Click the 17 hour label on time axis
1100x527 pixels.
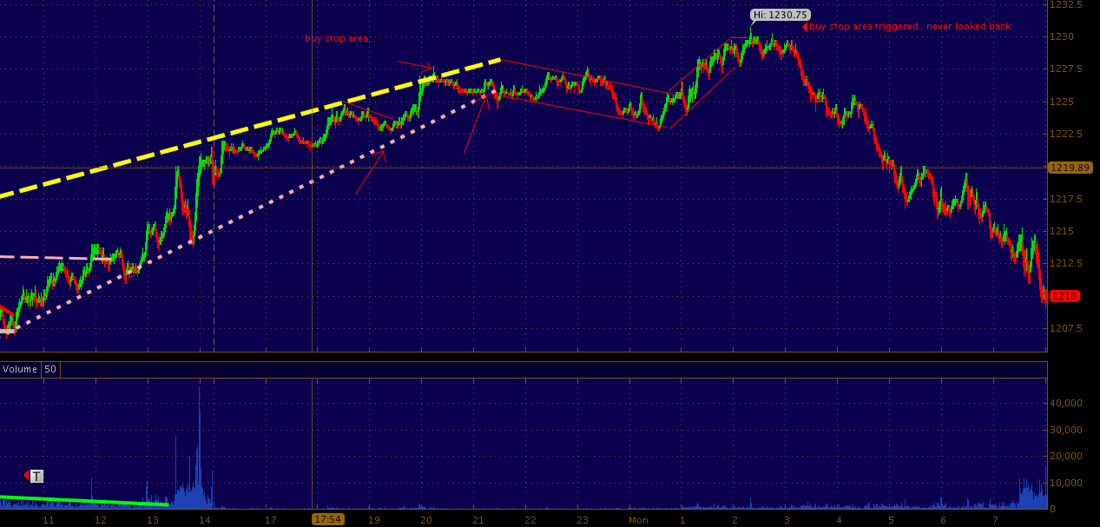(x=271, y=520)
